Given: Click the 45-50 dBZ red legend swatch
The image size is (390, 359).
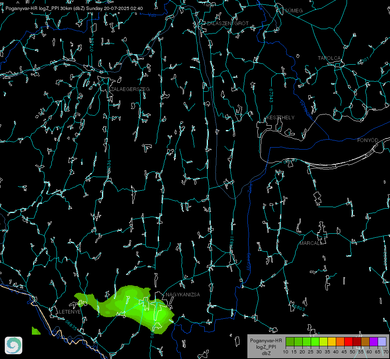Looking at the screenshot, I should tap(349, 341).
